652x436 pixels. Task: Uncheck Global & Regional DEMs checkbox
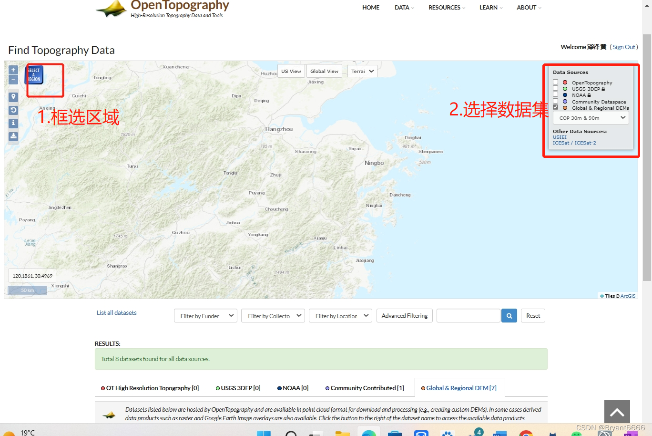pyautogui.click(x=555, y=107)
